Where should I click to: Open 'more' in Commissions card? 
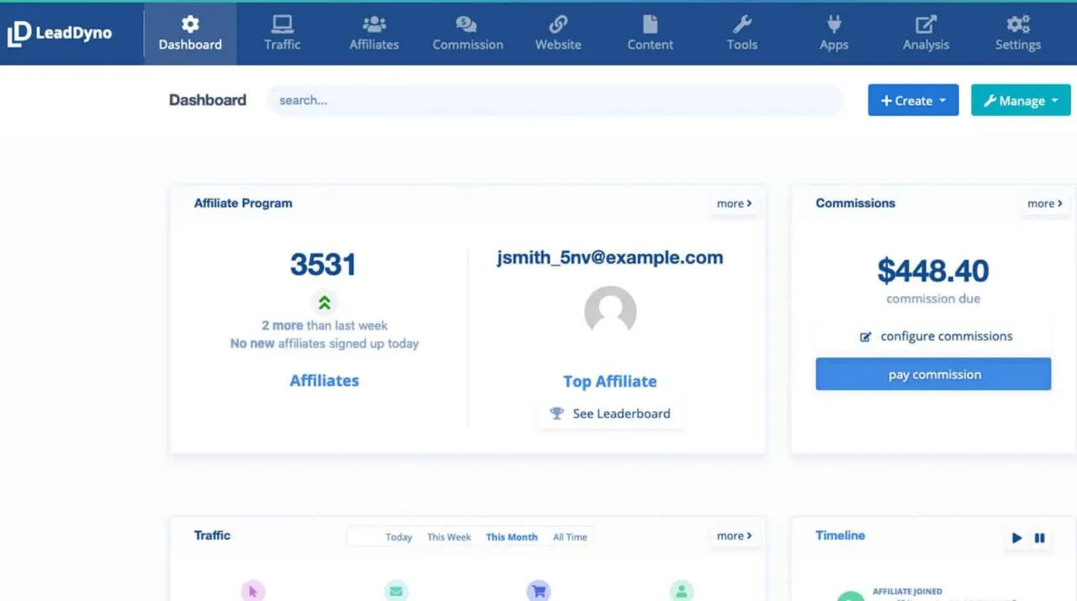point(1044,203)
